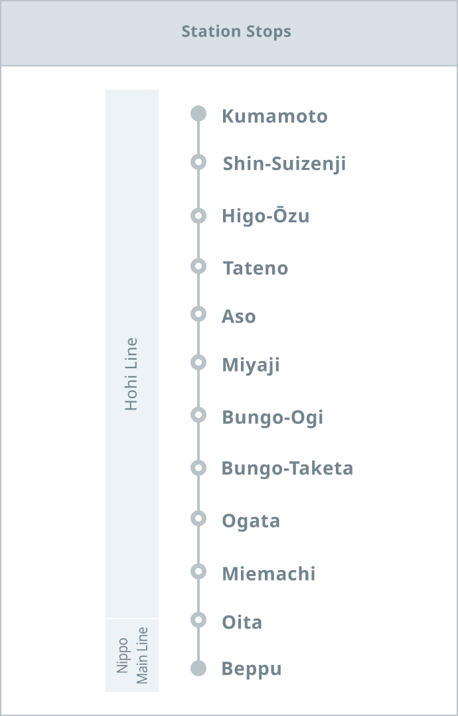Viewport: 458px width, 716px height.
Task: Open the Miemachi station label
Action: [268, 574]
